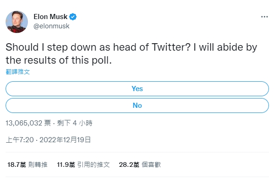Click the word "poll." ending the tweet

tap(102, 60)
